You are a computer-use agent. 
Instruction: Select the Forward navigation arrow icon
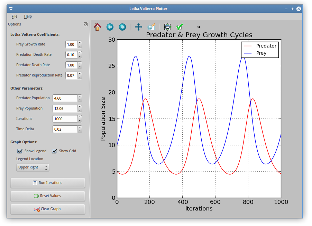[122, 27]
